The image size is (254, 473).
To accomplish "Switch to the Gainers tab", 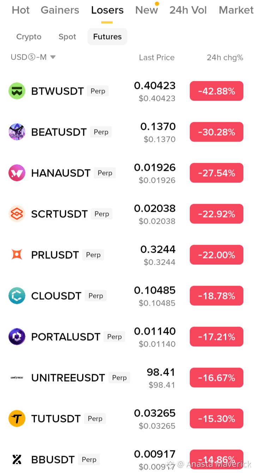I will click(60, 10).
